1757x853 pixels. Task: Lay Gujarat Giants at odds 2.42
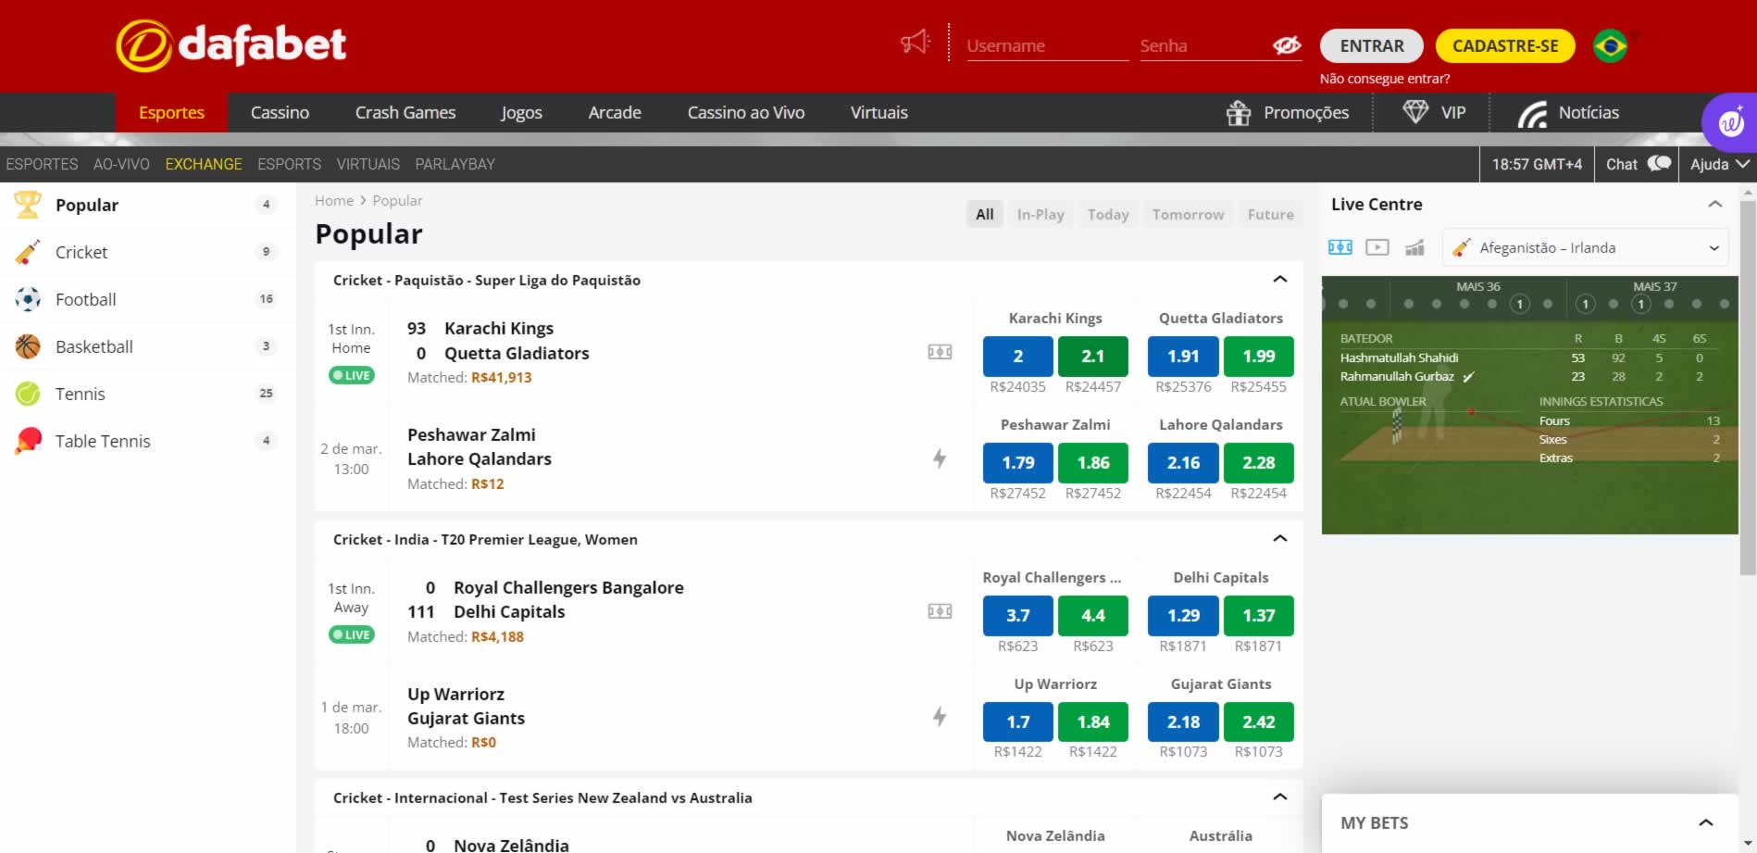[1259, 722]
